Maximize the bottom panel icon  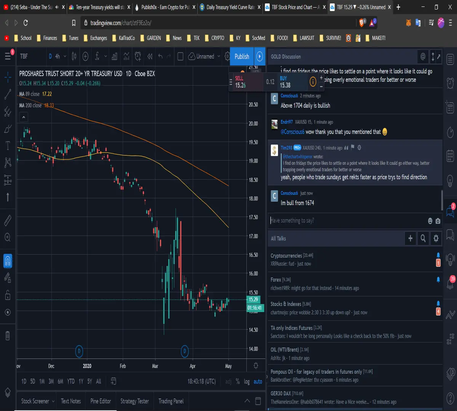258,401
